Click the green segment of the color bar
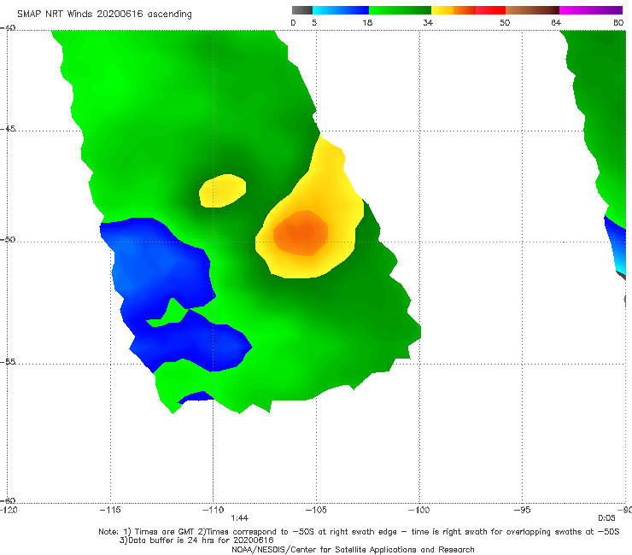632x555 pixels. pos(400,10)
